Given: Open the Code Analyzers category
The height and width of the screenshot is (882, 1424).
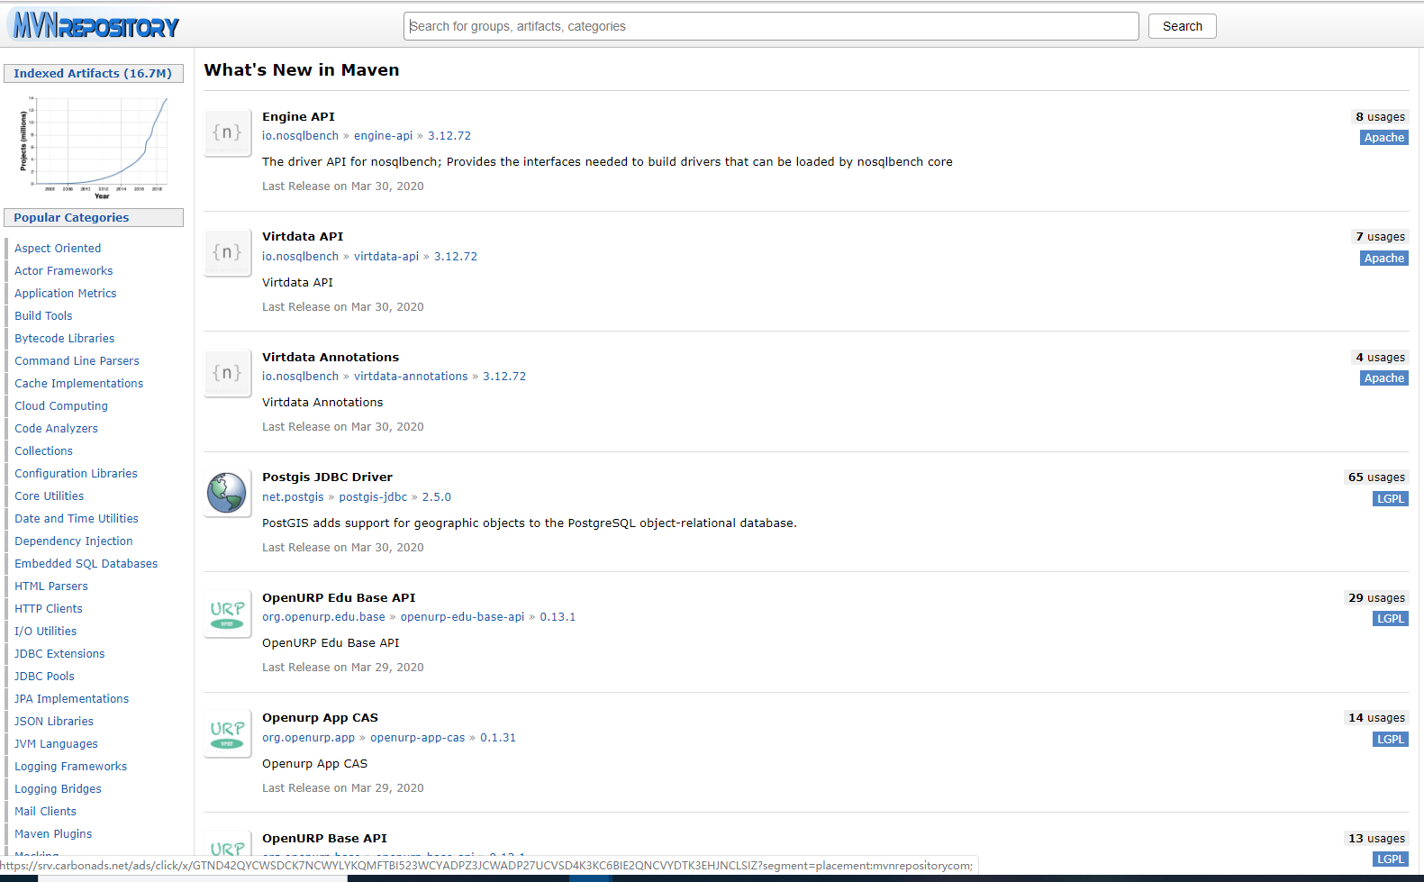Looking at the screenshot, I should [56, 429].
